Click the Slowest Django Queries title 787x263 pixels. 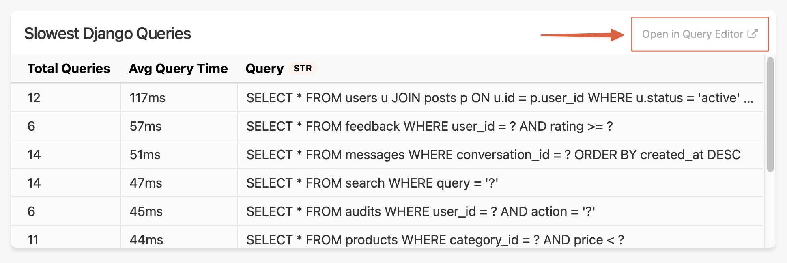point(108,34)
